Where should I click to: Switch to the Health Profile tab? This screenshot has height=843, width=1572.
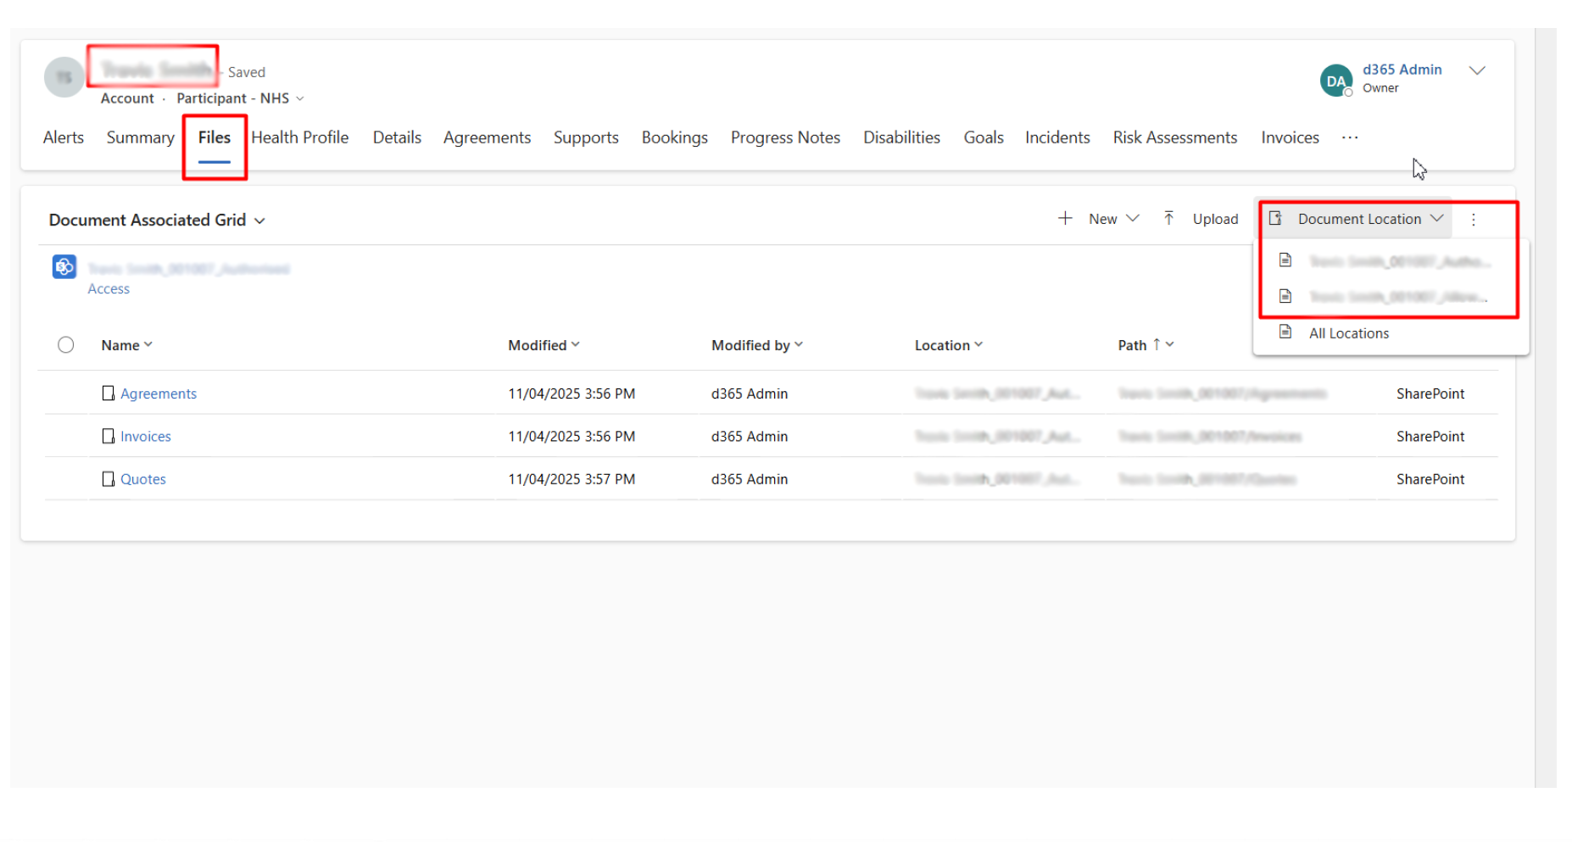(299, 137)
